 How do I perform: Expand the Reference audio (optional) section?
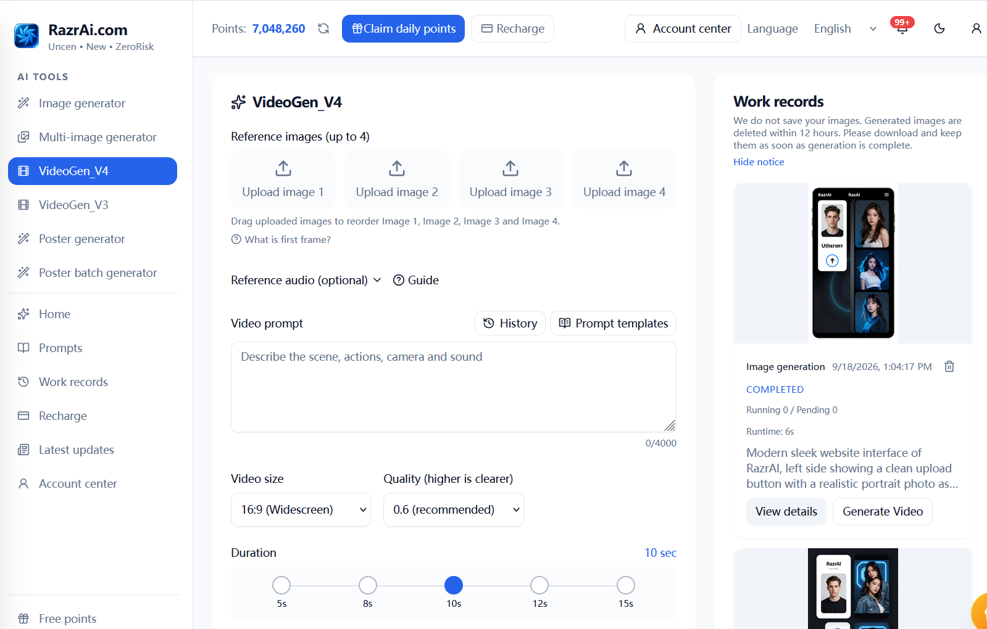click(x=306, y=280)
